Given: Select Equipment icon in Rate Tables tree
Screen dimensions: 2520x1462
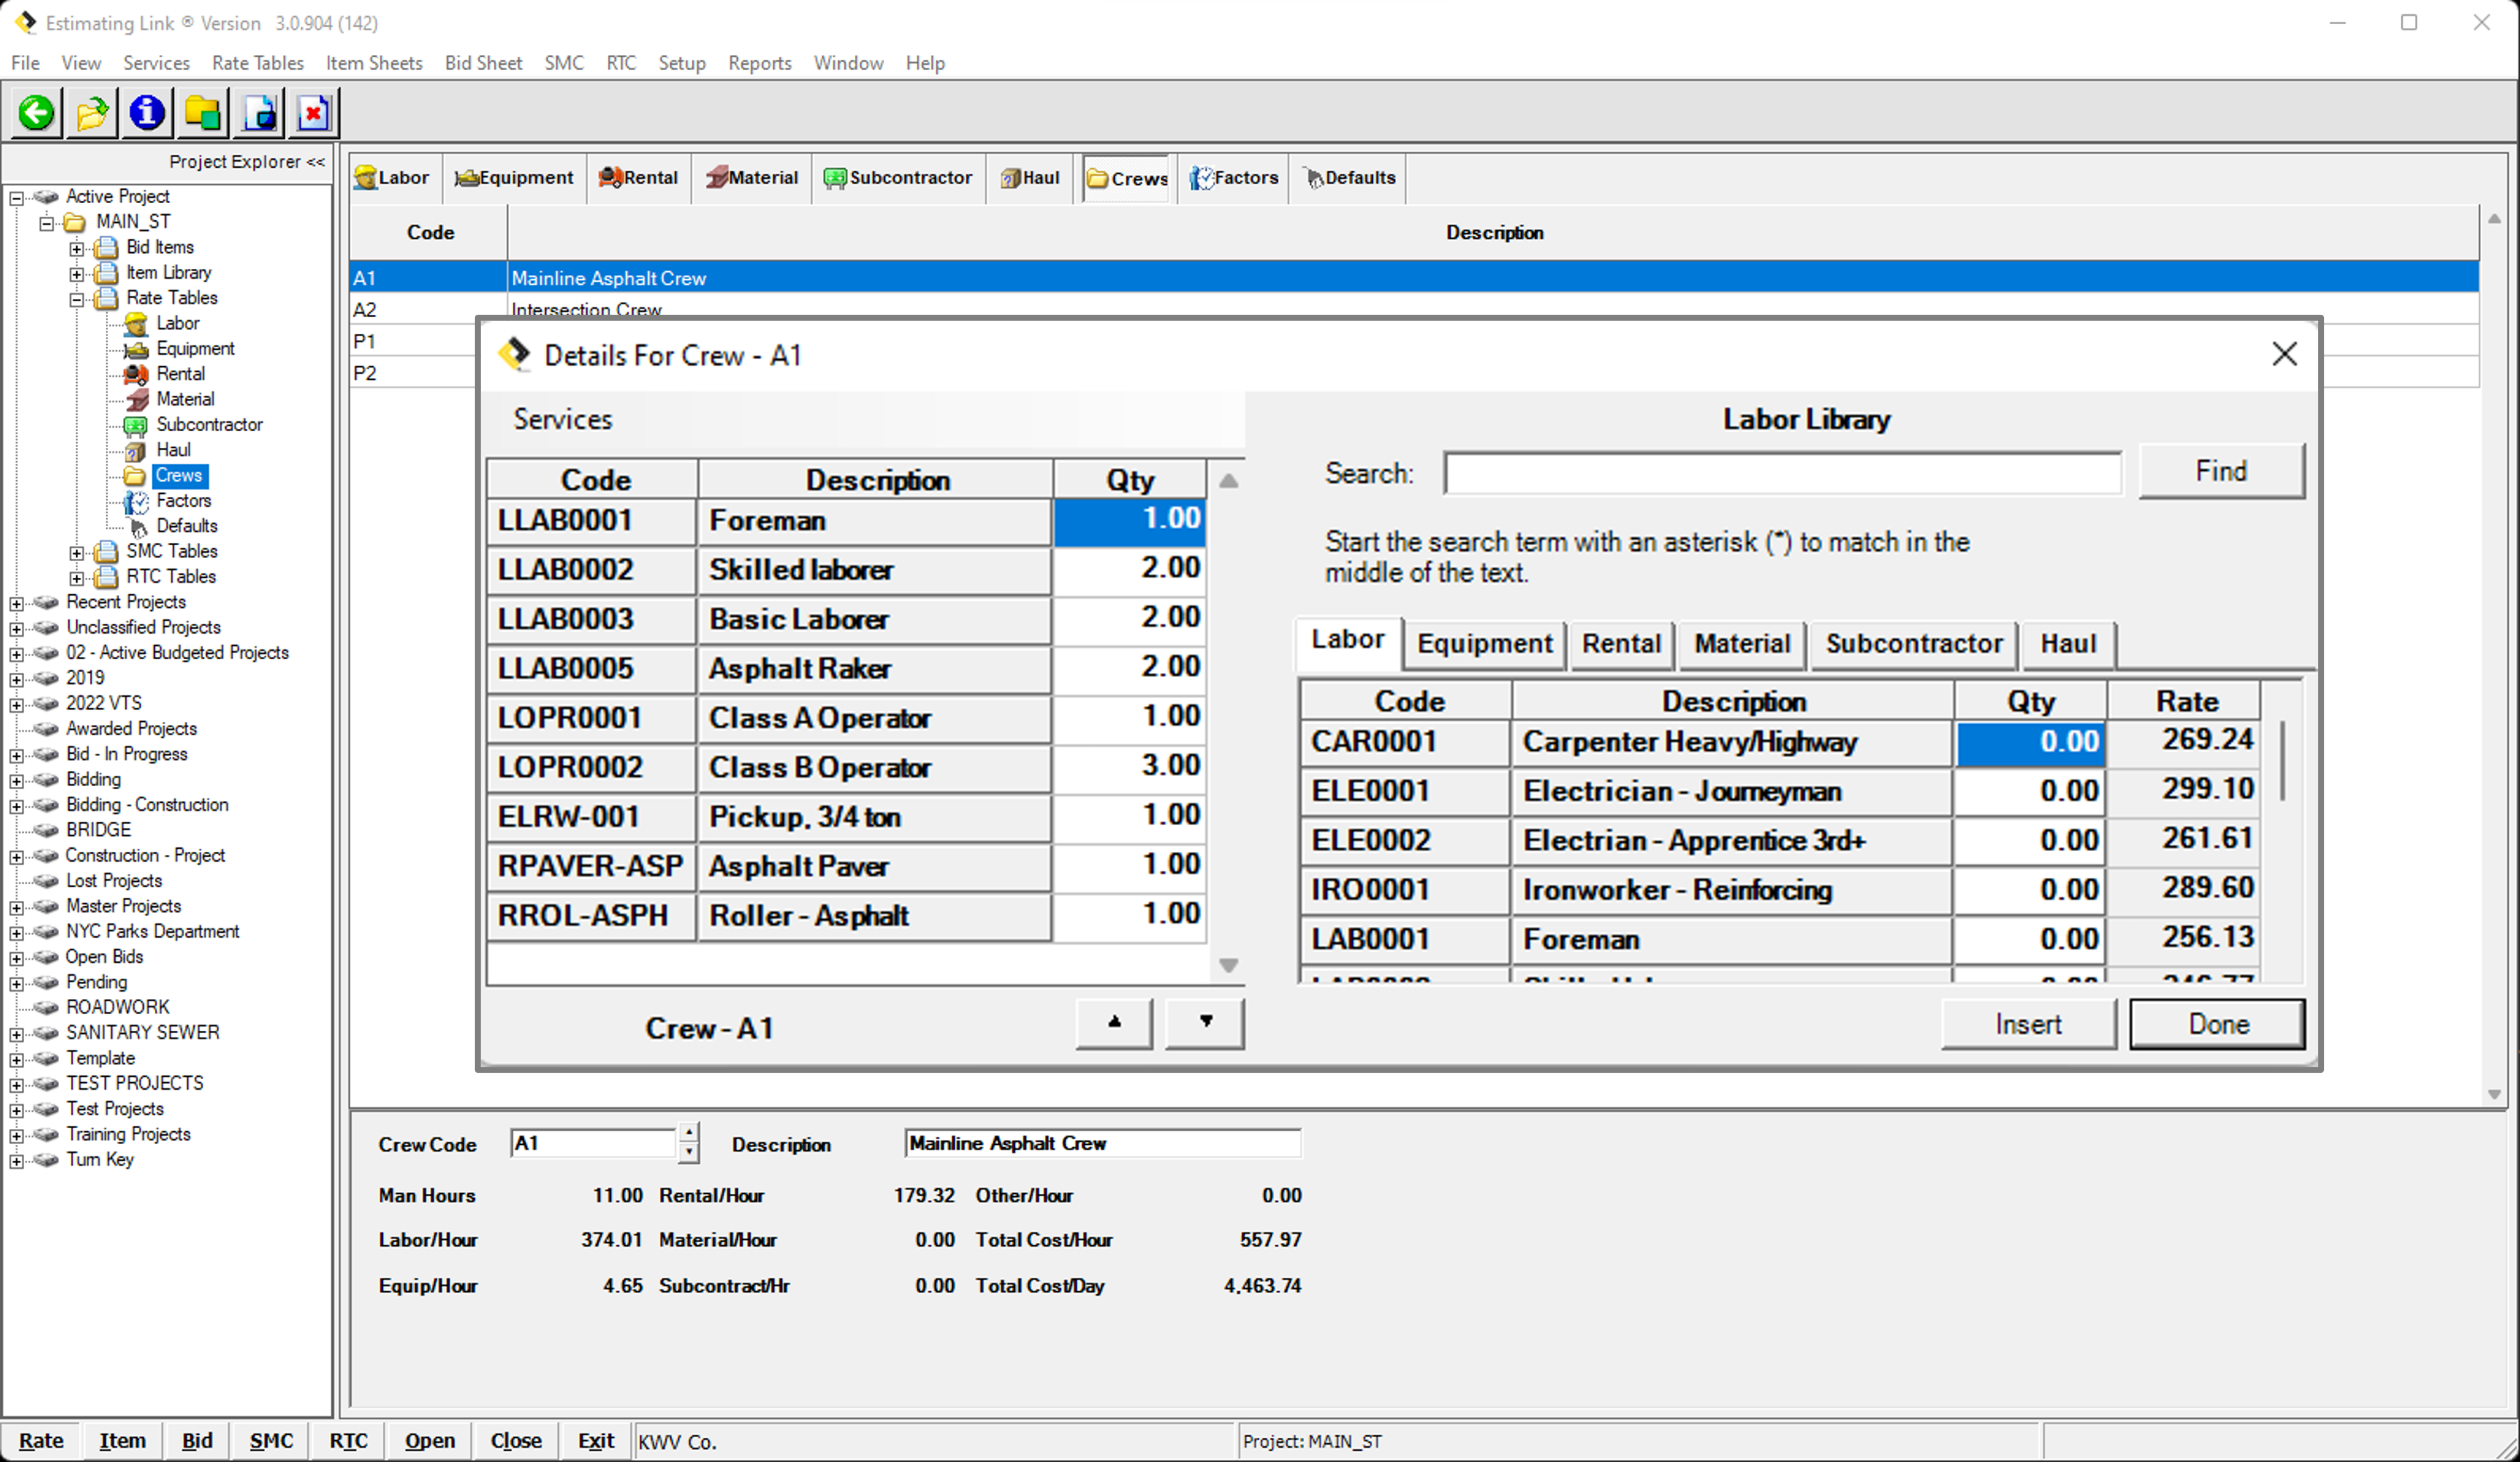Looking at the screenshot, I should point(136,349).
